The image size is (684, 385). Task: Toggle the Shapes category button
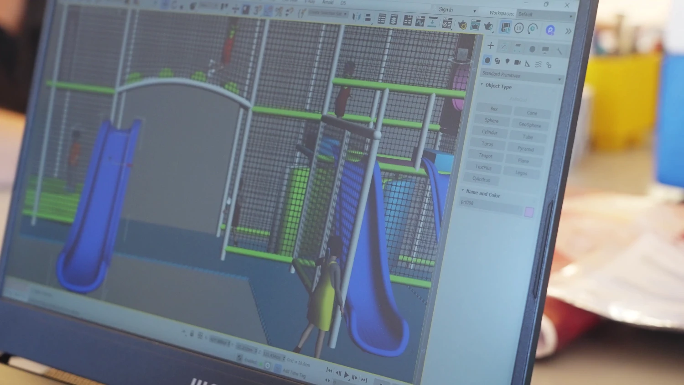coord(497,61)
